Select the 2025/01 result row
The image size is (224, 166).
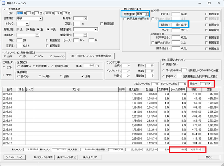110,94
